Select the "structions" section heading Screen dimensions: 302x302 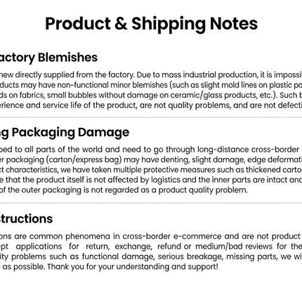tap(26, 219)
